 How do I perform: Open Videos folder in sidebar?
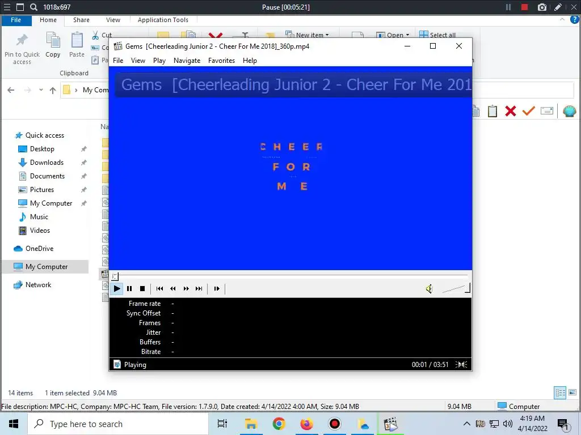(40, 231)
